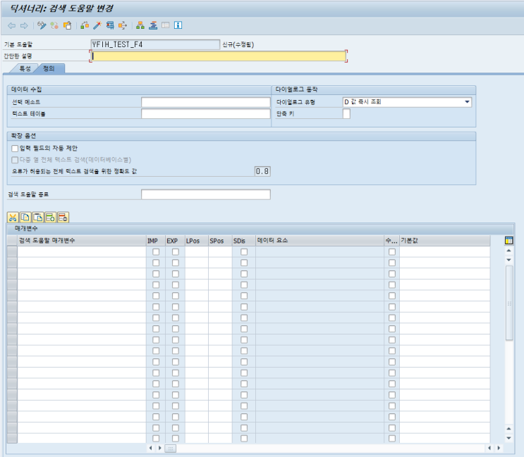This screenshot has height=457, width=524.
Task: Open the blue information 'i' icon
Action: 178,25
